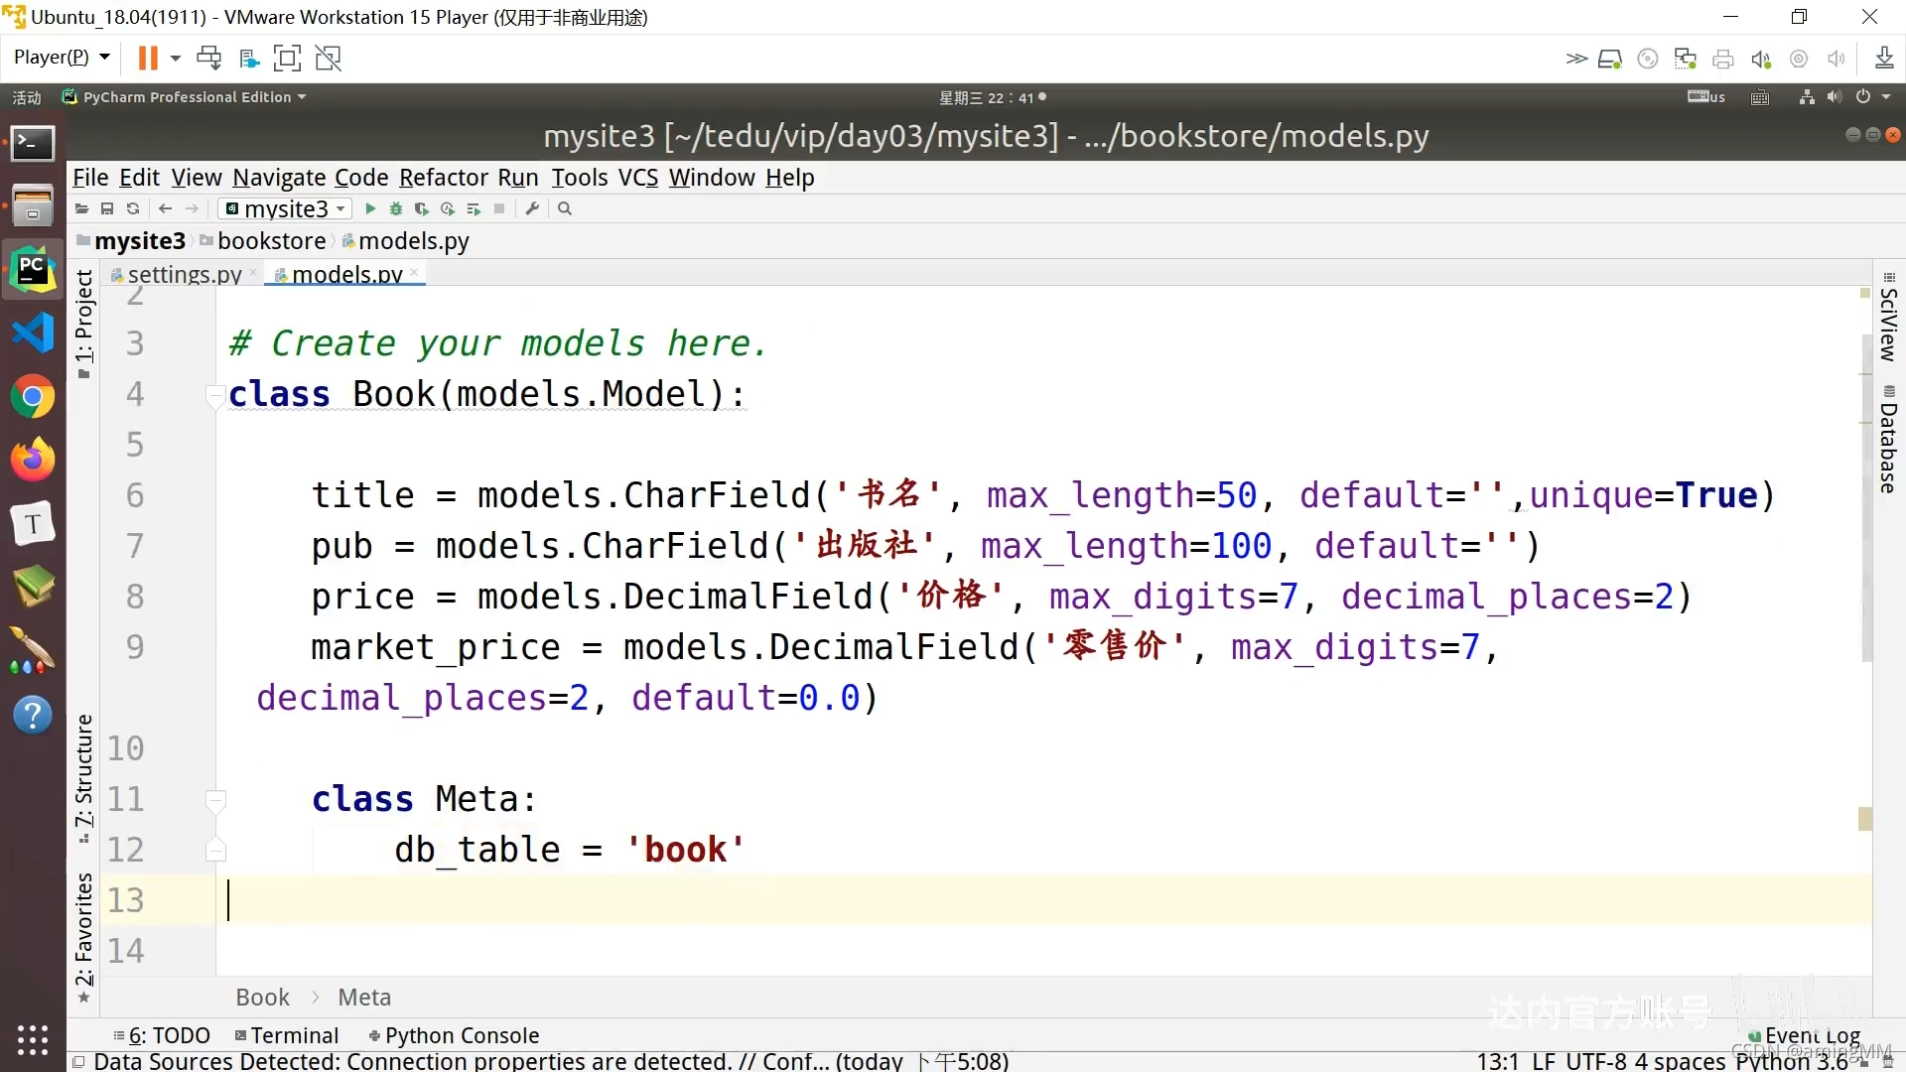Switch to settings.py tab

tap(184, 274)
